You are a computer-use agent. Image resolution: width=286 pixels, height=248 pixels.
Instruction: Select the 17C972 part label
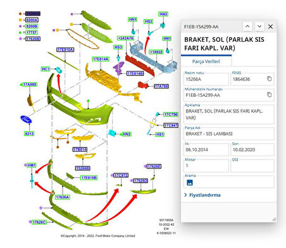pyautogui.click(x=121, y=175)
